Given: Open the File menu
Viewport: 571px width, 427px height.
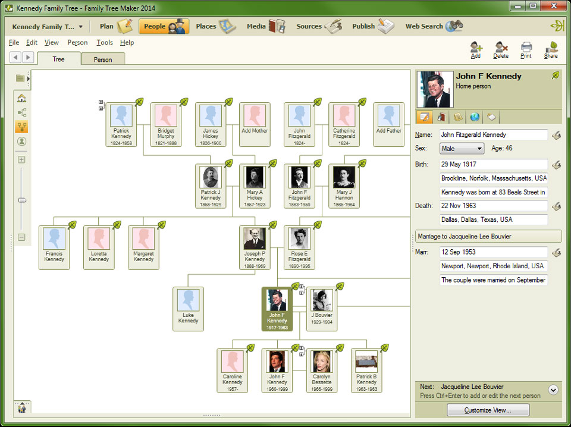Looking at the screenshot, I should (14, 42).
